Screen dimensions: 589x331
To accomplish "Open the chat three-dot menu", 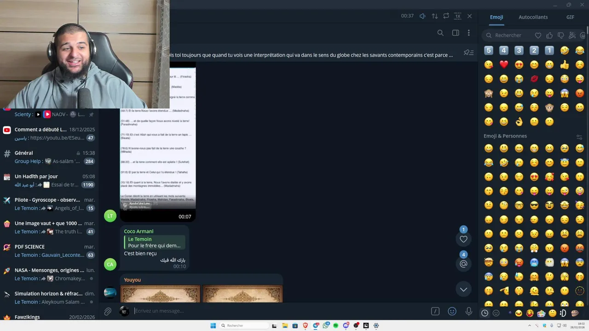I will pyautogui.click(x=468, y=33).
